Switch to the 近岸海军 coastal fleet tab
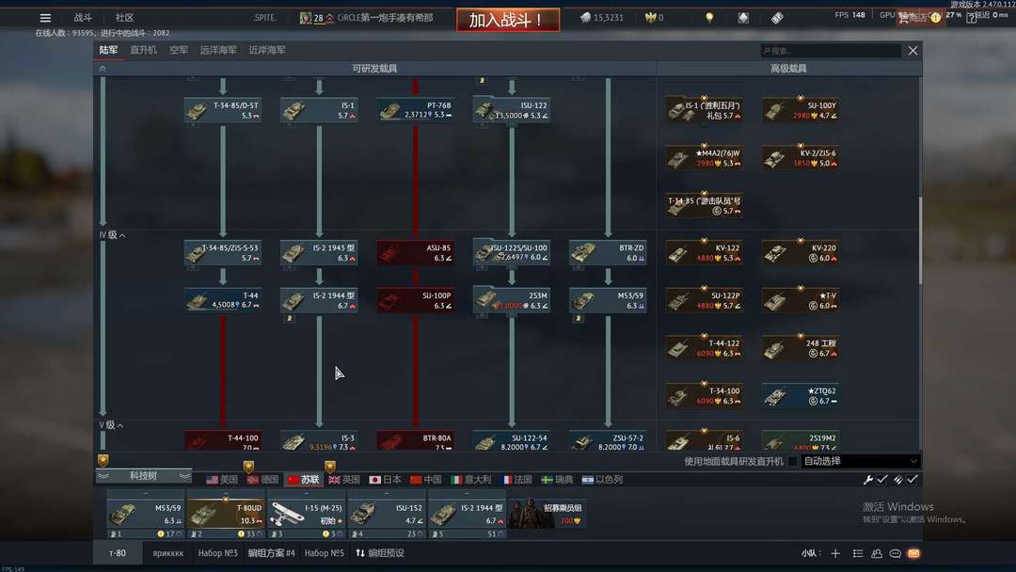 tap(267, 50)
